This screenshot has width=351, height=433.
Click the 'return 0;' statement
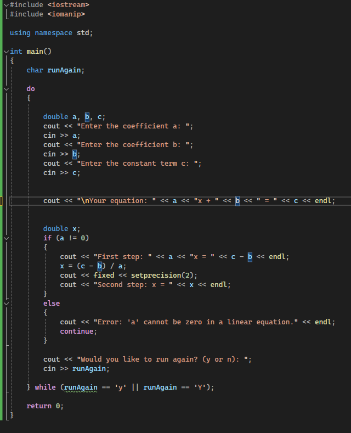(x=45, y=406)
